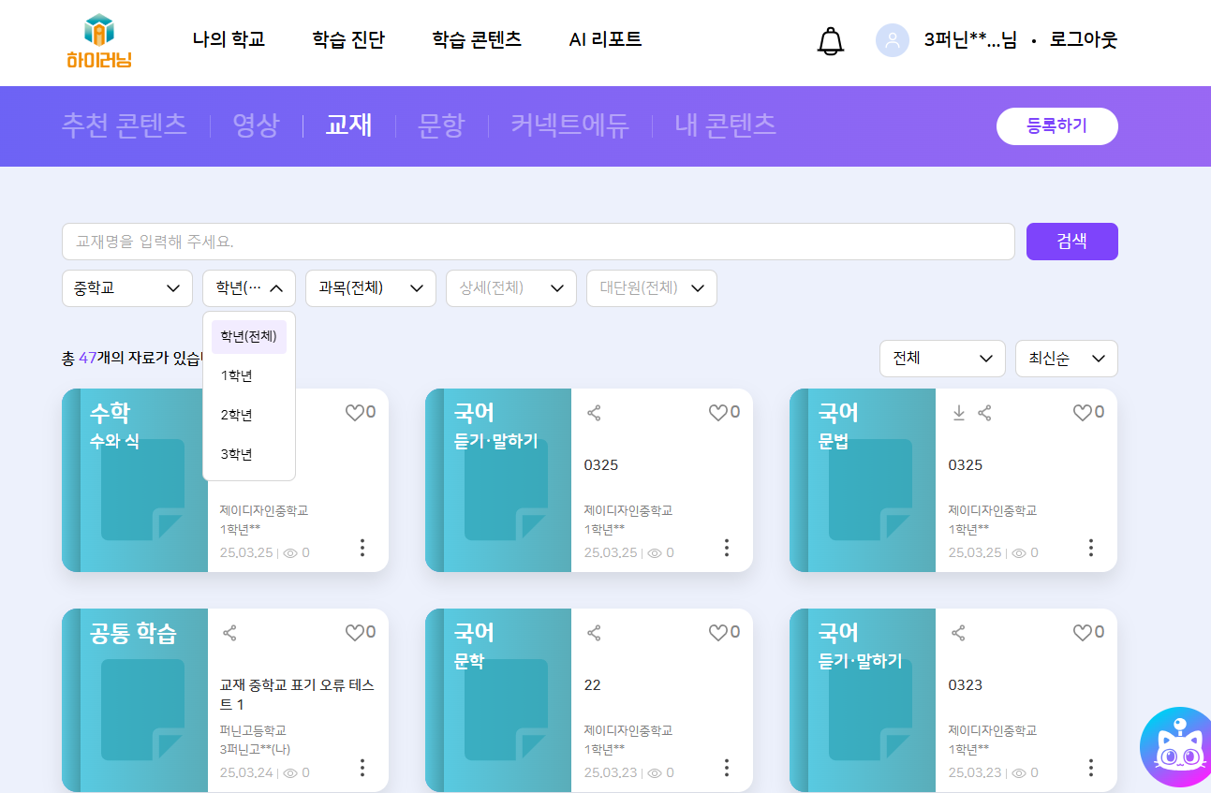The image size is (1211, 793).
Task: Click the download icon on 국어 문법 card
Action: [x=958, y=413]
